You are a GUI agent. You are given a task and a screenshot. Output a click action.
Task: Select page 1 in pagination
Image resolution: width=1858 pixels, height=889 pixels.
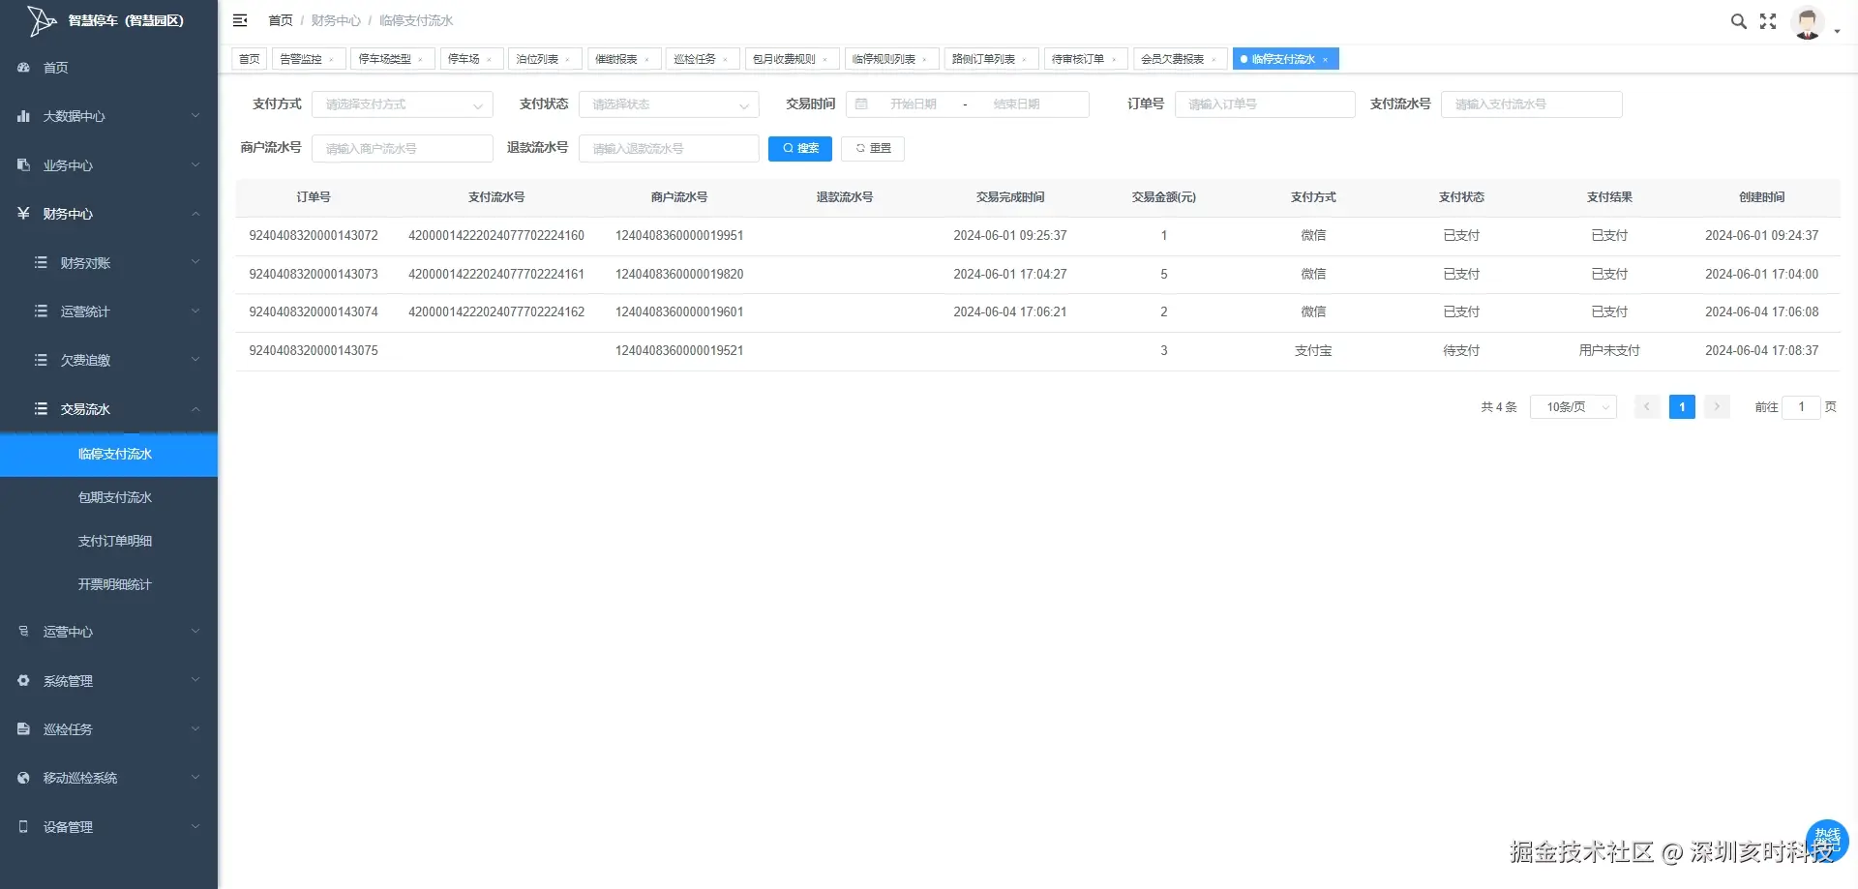click(x=1682, y=407)
